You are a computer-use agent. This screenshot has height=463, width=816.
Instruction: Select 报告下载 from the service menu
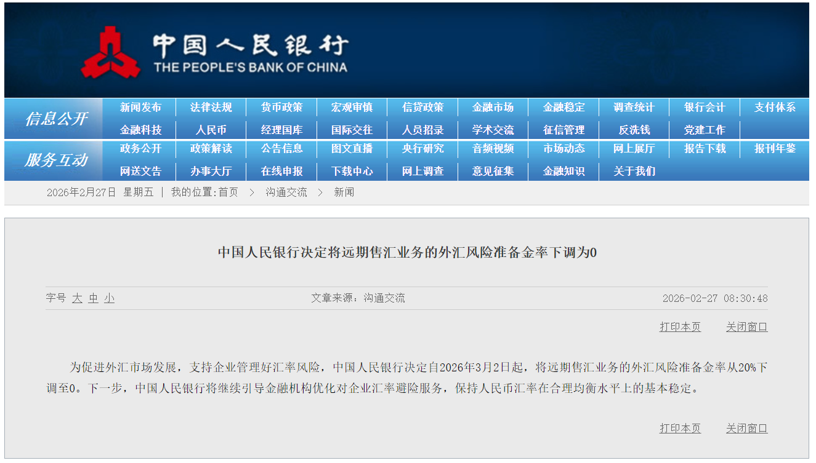705,149
